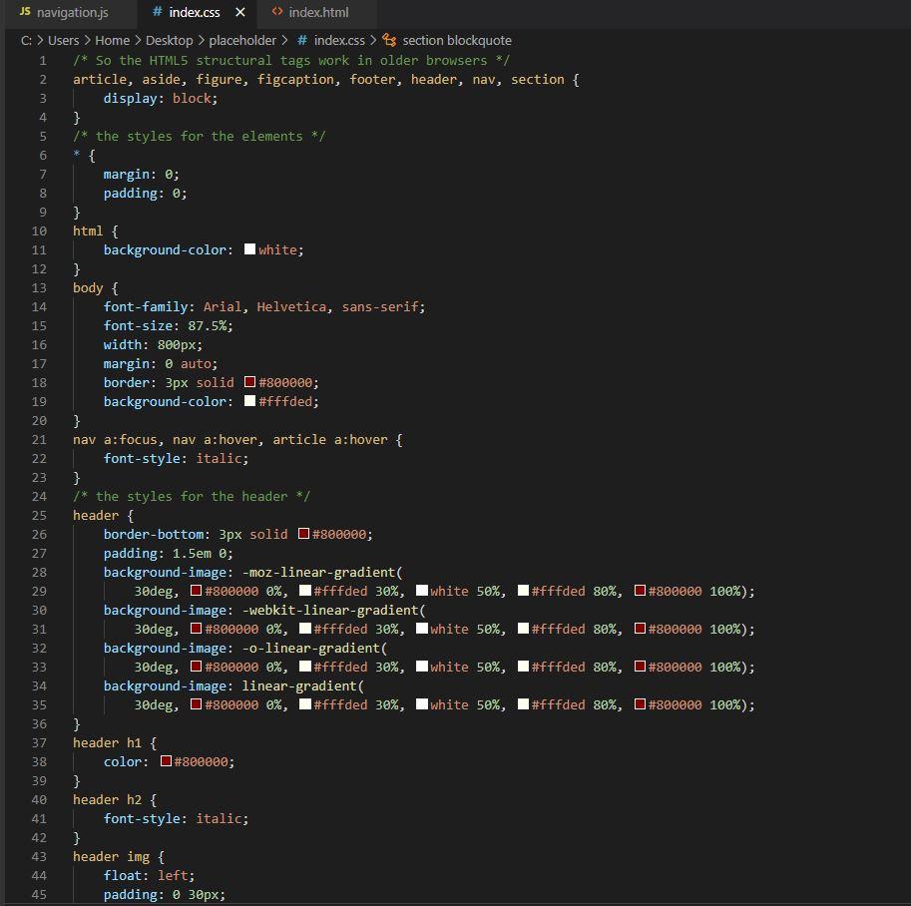The image size is (911, 906).
Task: Click '-o-linear-gradient(' on line 32
Action: 314,648
